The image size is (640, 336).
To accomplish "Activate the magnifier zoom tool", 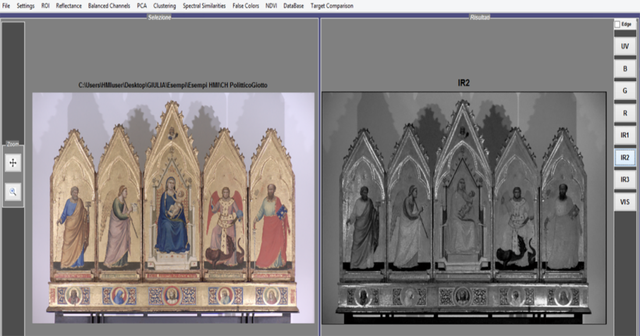I will (x=13, y=192).
